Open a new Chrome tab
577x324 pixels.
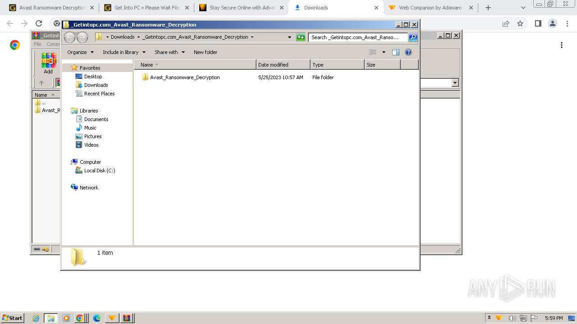click(x=488, y=8)
